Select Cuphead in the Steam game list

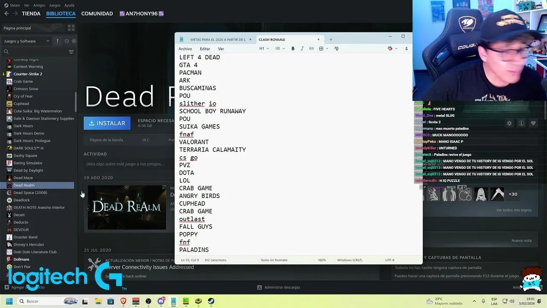pos(21,104)
